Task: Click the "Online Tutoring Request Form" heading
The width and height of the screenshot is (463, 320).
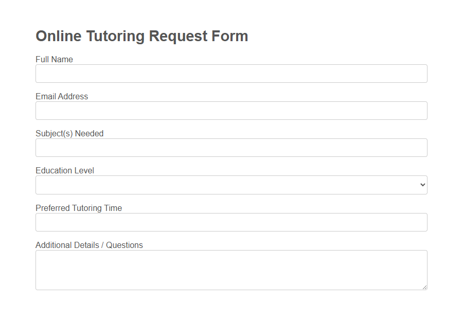Action: pos(142,36)
